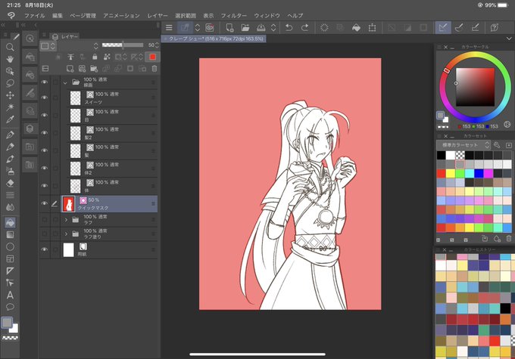Screen dimensions: 515x359
Task: Select the Eraser tool
Action: 10,183
